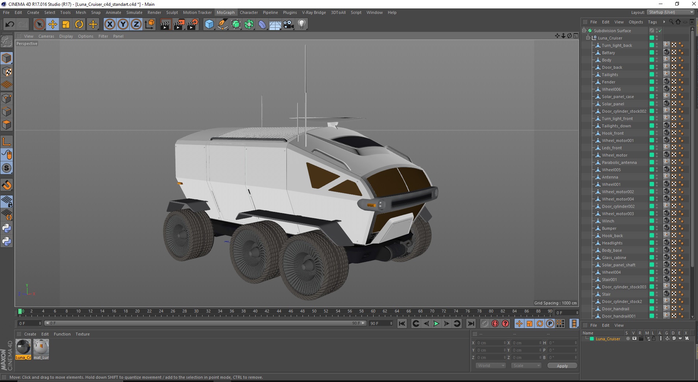The image size is (698, 382).
Task: Add a Camera object
Action: pos(289,25)
